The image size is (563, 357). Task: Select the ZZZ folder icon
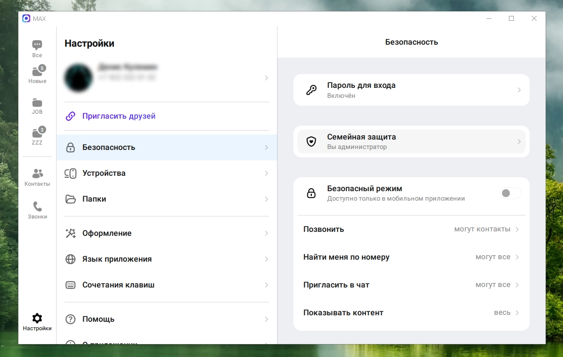click(x=37, y=134)
